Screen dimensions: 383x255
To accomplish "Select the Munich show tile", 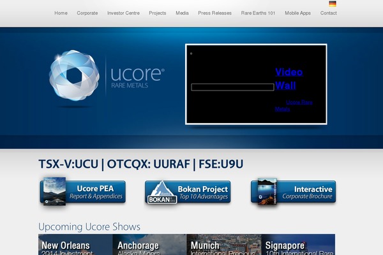I will click(x=224, y=245).
